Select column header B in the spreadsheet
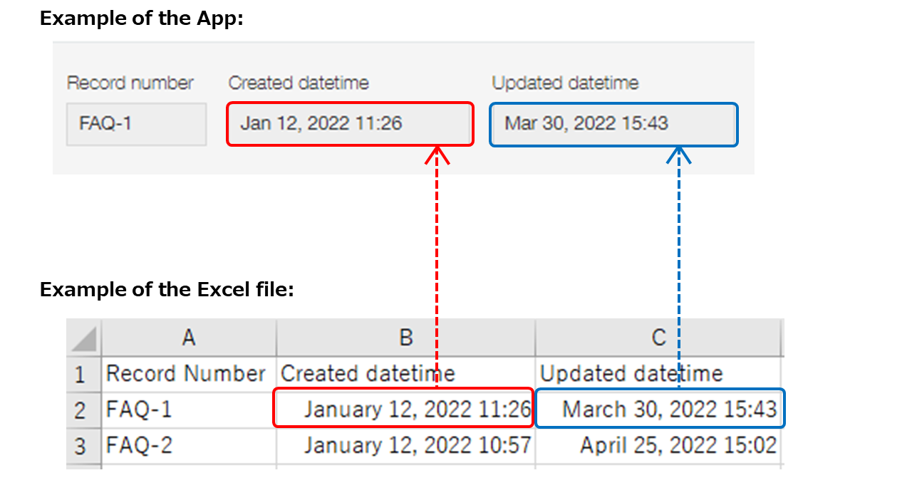The width and height of the screenshot is (912, 495). coord(405,338)
